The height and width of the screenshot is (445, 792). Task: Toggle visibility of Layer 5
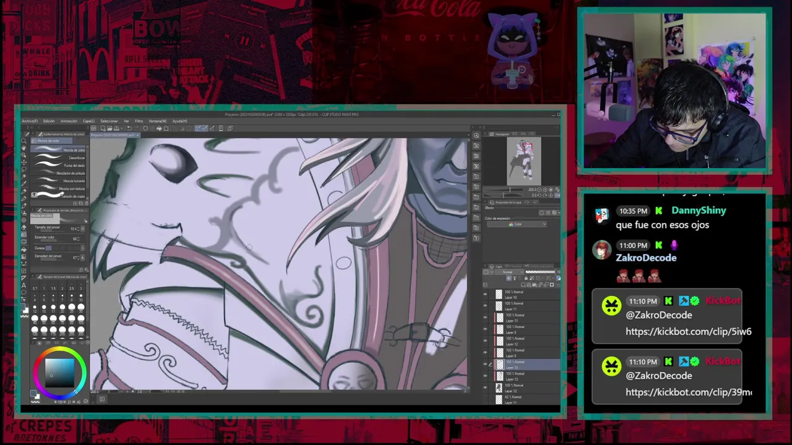pyautogui.click(x=485, y=329)
